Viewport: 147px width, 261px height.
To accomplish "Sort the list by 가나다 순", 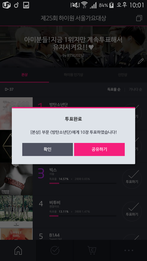I will coord(135,89).
